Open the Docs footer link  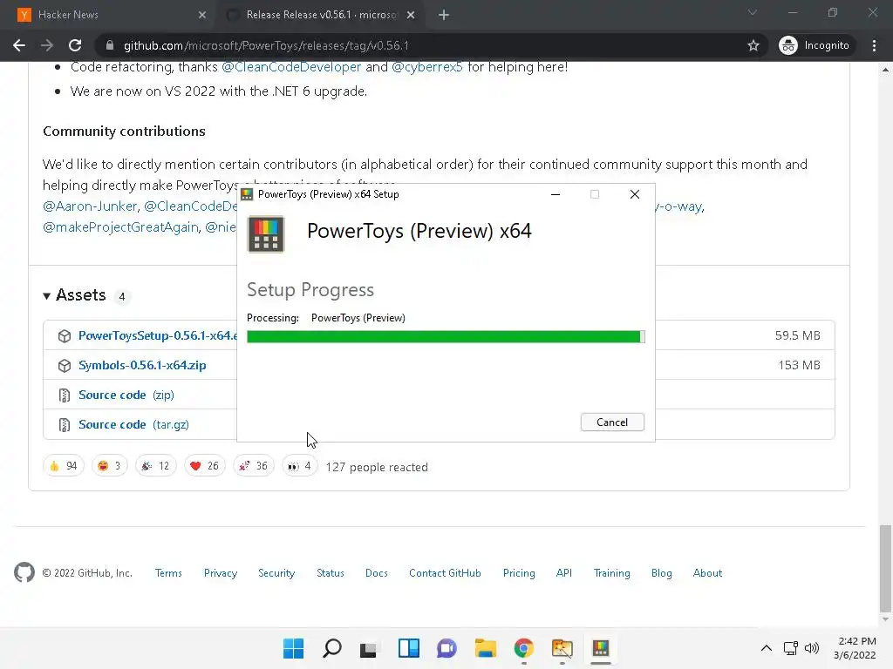(x=377, y=573)
